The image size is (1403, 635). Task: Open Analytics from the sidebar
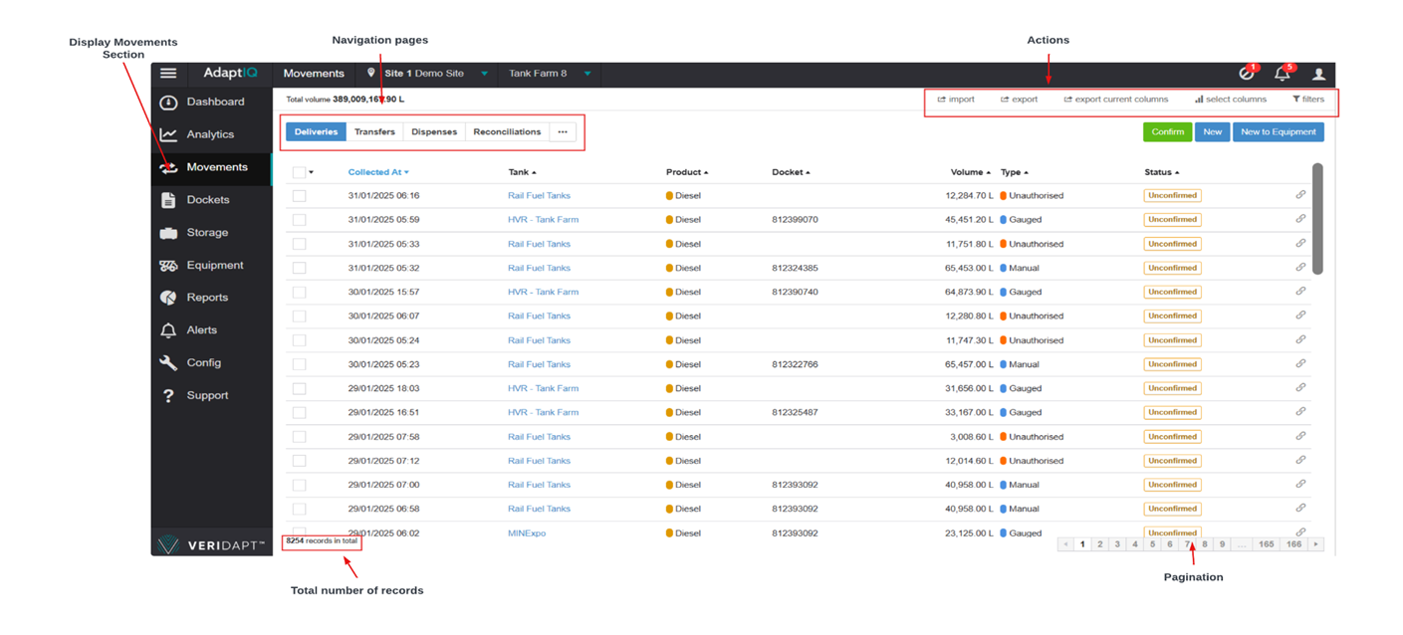(209, 134)
